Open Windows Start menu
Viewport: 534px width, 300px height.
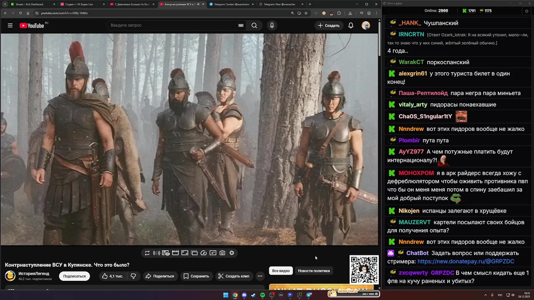coord(226,295)
